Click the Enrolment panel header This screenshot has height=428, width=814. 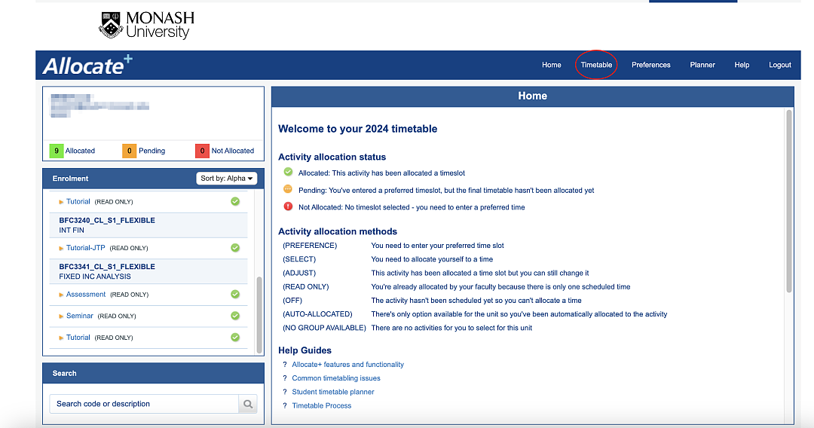[153, 179]
